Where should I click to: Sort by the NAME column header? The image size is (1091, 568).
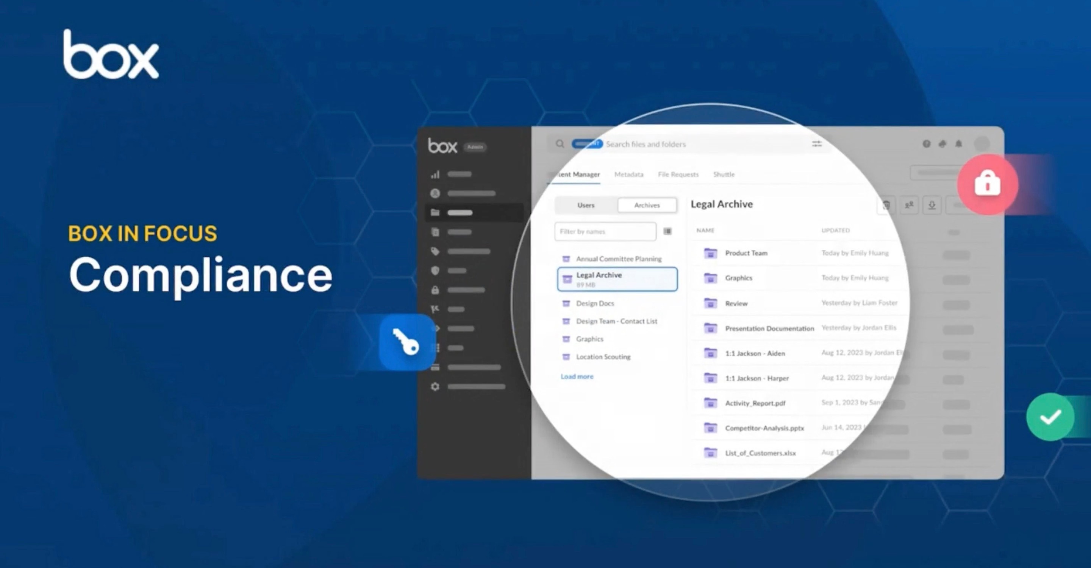click(x=705, y=230)
